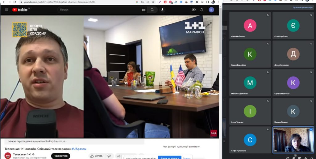
Task: Open the account avatar menu on YouTube
Action: (211, 10)
